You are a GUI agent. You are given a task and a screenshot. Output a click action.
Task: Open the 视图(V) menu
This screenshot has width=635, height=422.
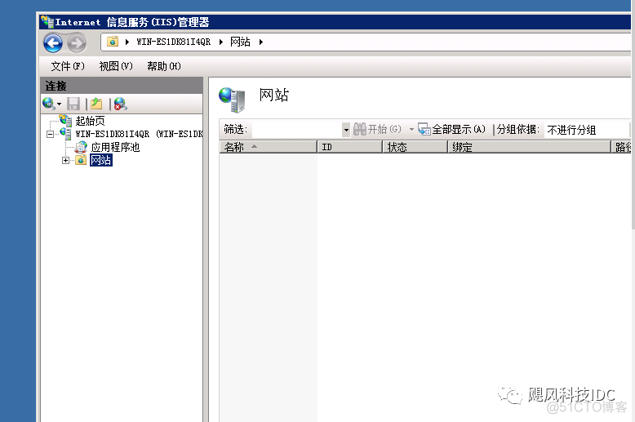pyautogui.click(x=116, y=66)
